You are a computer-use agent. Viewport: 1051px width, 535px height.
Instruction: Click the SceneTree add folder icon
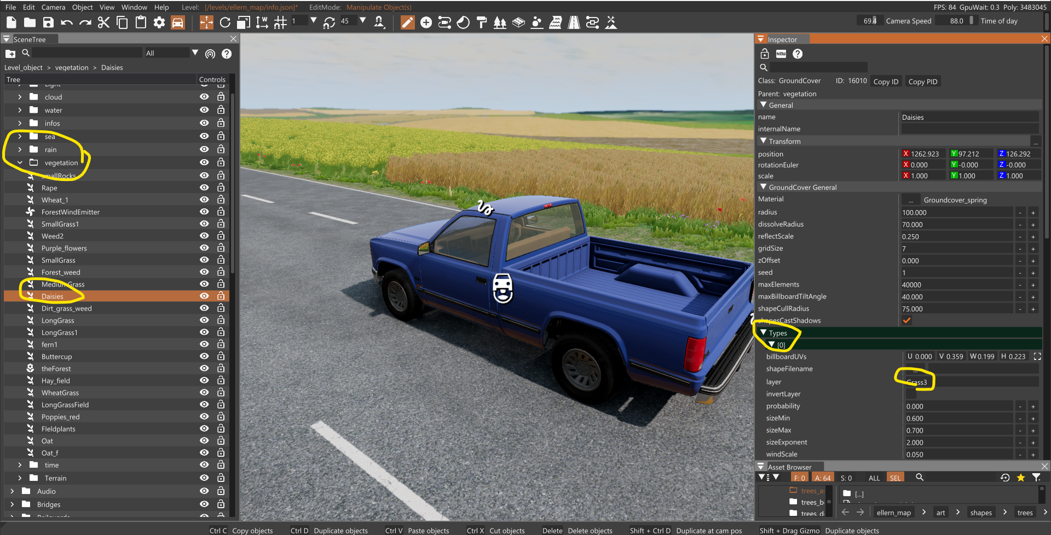[10, 54]
